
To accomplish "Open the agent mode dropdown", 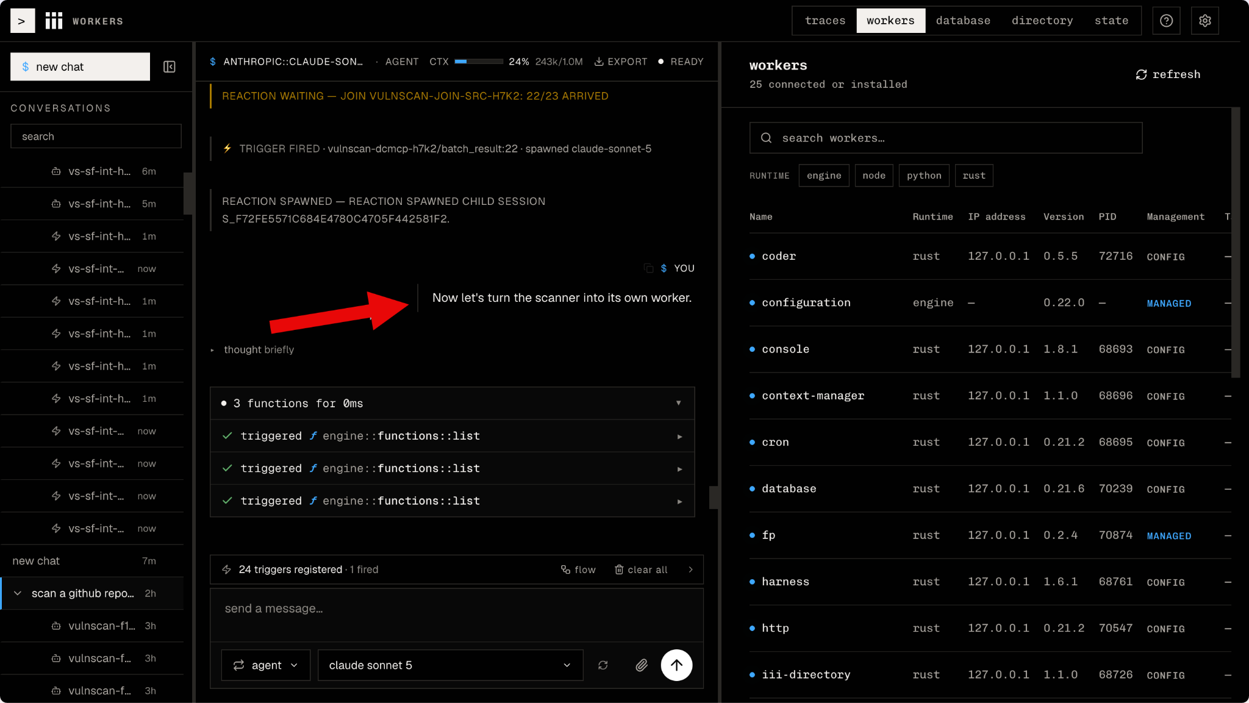I will pyautogui.click(x=266, y=665).
